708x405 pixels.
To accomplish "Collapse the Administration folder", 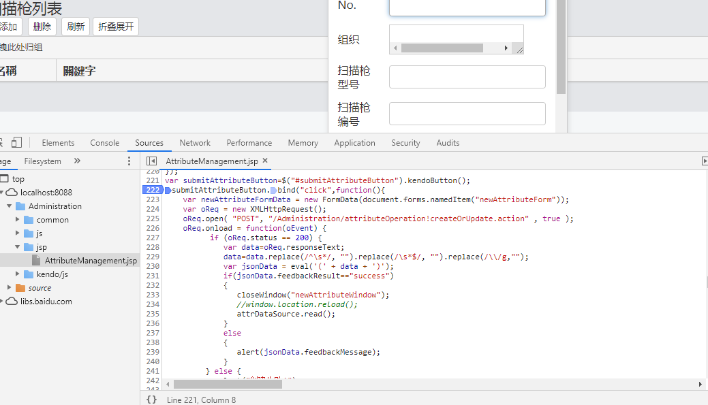I will (x=9, y=206).
